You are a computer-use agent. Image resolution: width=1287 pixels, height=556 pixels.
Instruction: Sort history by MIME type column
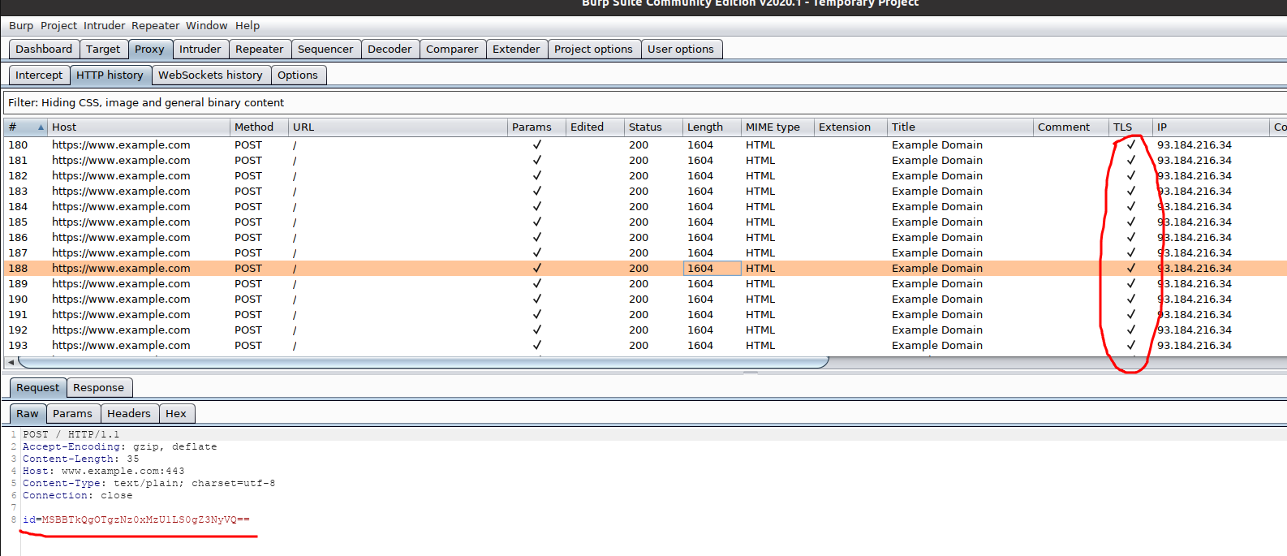[777, 127]
